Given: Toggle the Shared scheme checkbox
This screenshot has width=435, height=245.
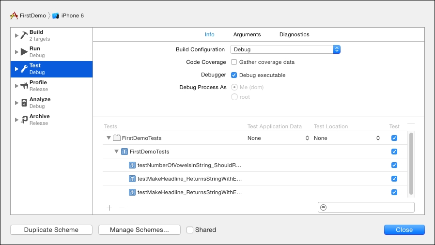Looking at the screenshot, I should [190, 230].
